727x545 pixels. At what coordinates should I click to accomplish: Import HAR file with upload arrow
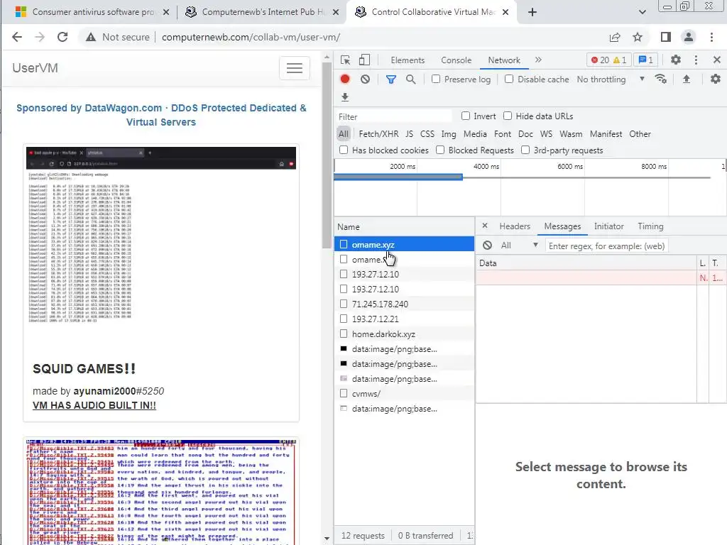pyautogui.click(x=687, y=79)
